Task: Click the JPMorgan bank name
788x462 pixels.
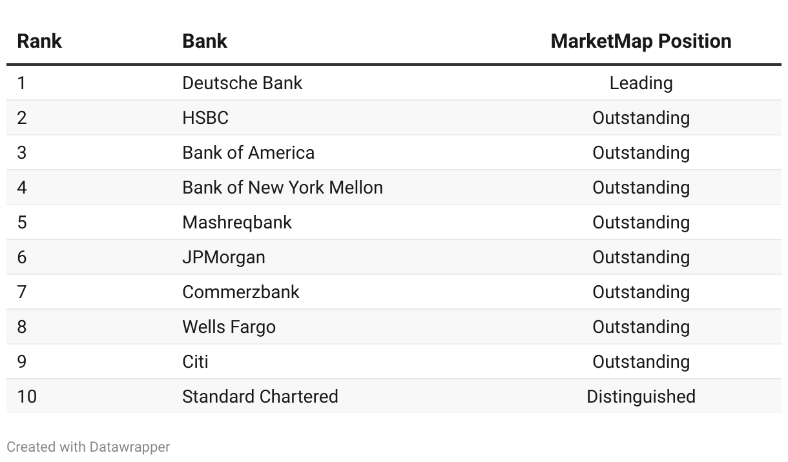Action: (x=223, y=257)
